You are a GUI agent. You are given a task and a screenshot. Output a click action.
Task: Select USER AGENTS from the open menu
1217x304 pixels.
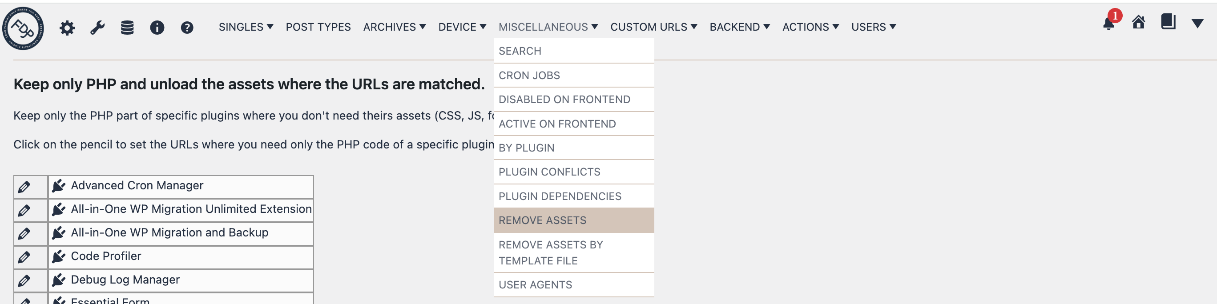pos(535,284)
